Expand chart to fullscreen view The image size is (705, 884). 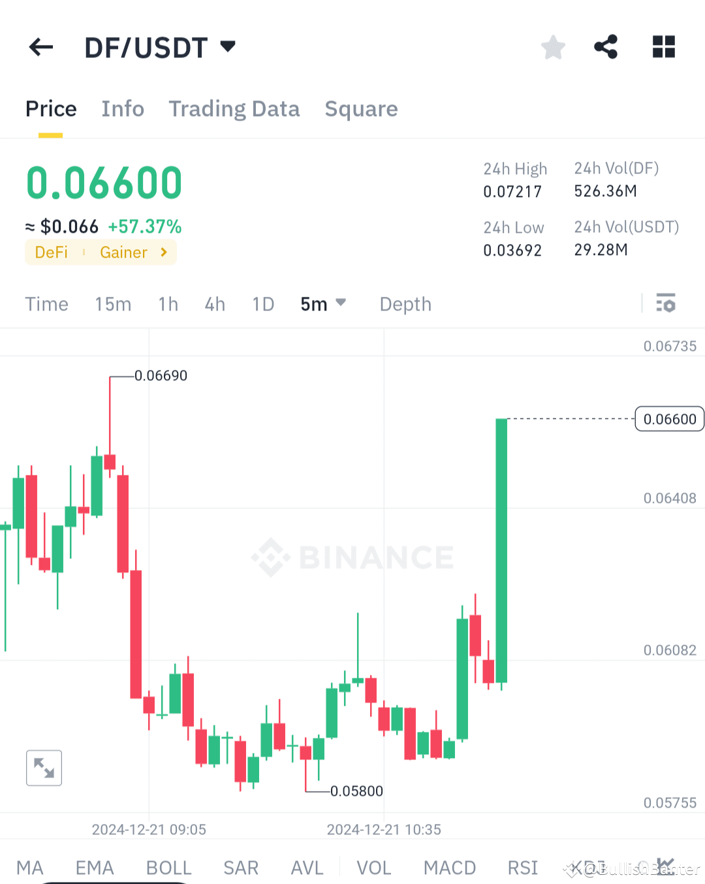pos(44,768)
